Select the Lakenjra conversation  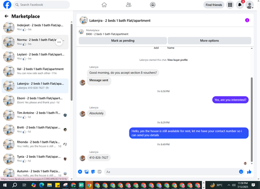(x=35, y=86)
